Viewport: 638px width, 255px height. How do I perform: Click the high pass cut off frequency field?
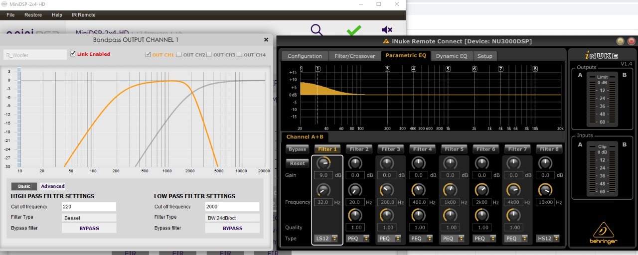tap(89, 207)
